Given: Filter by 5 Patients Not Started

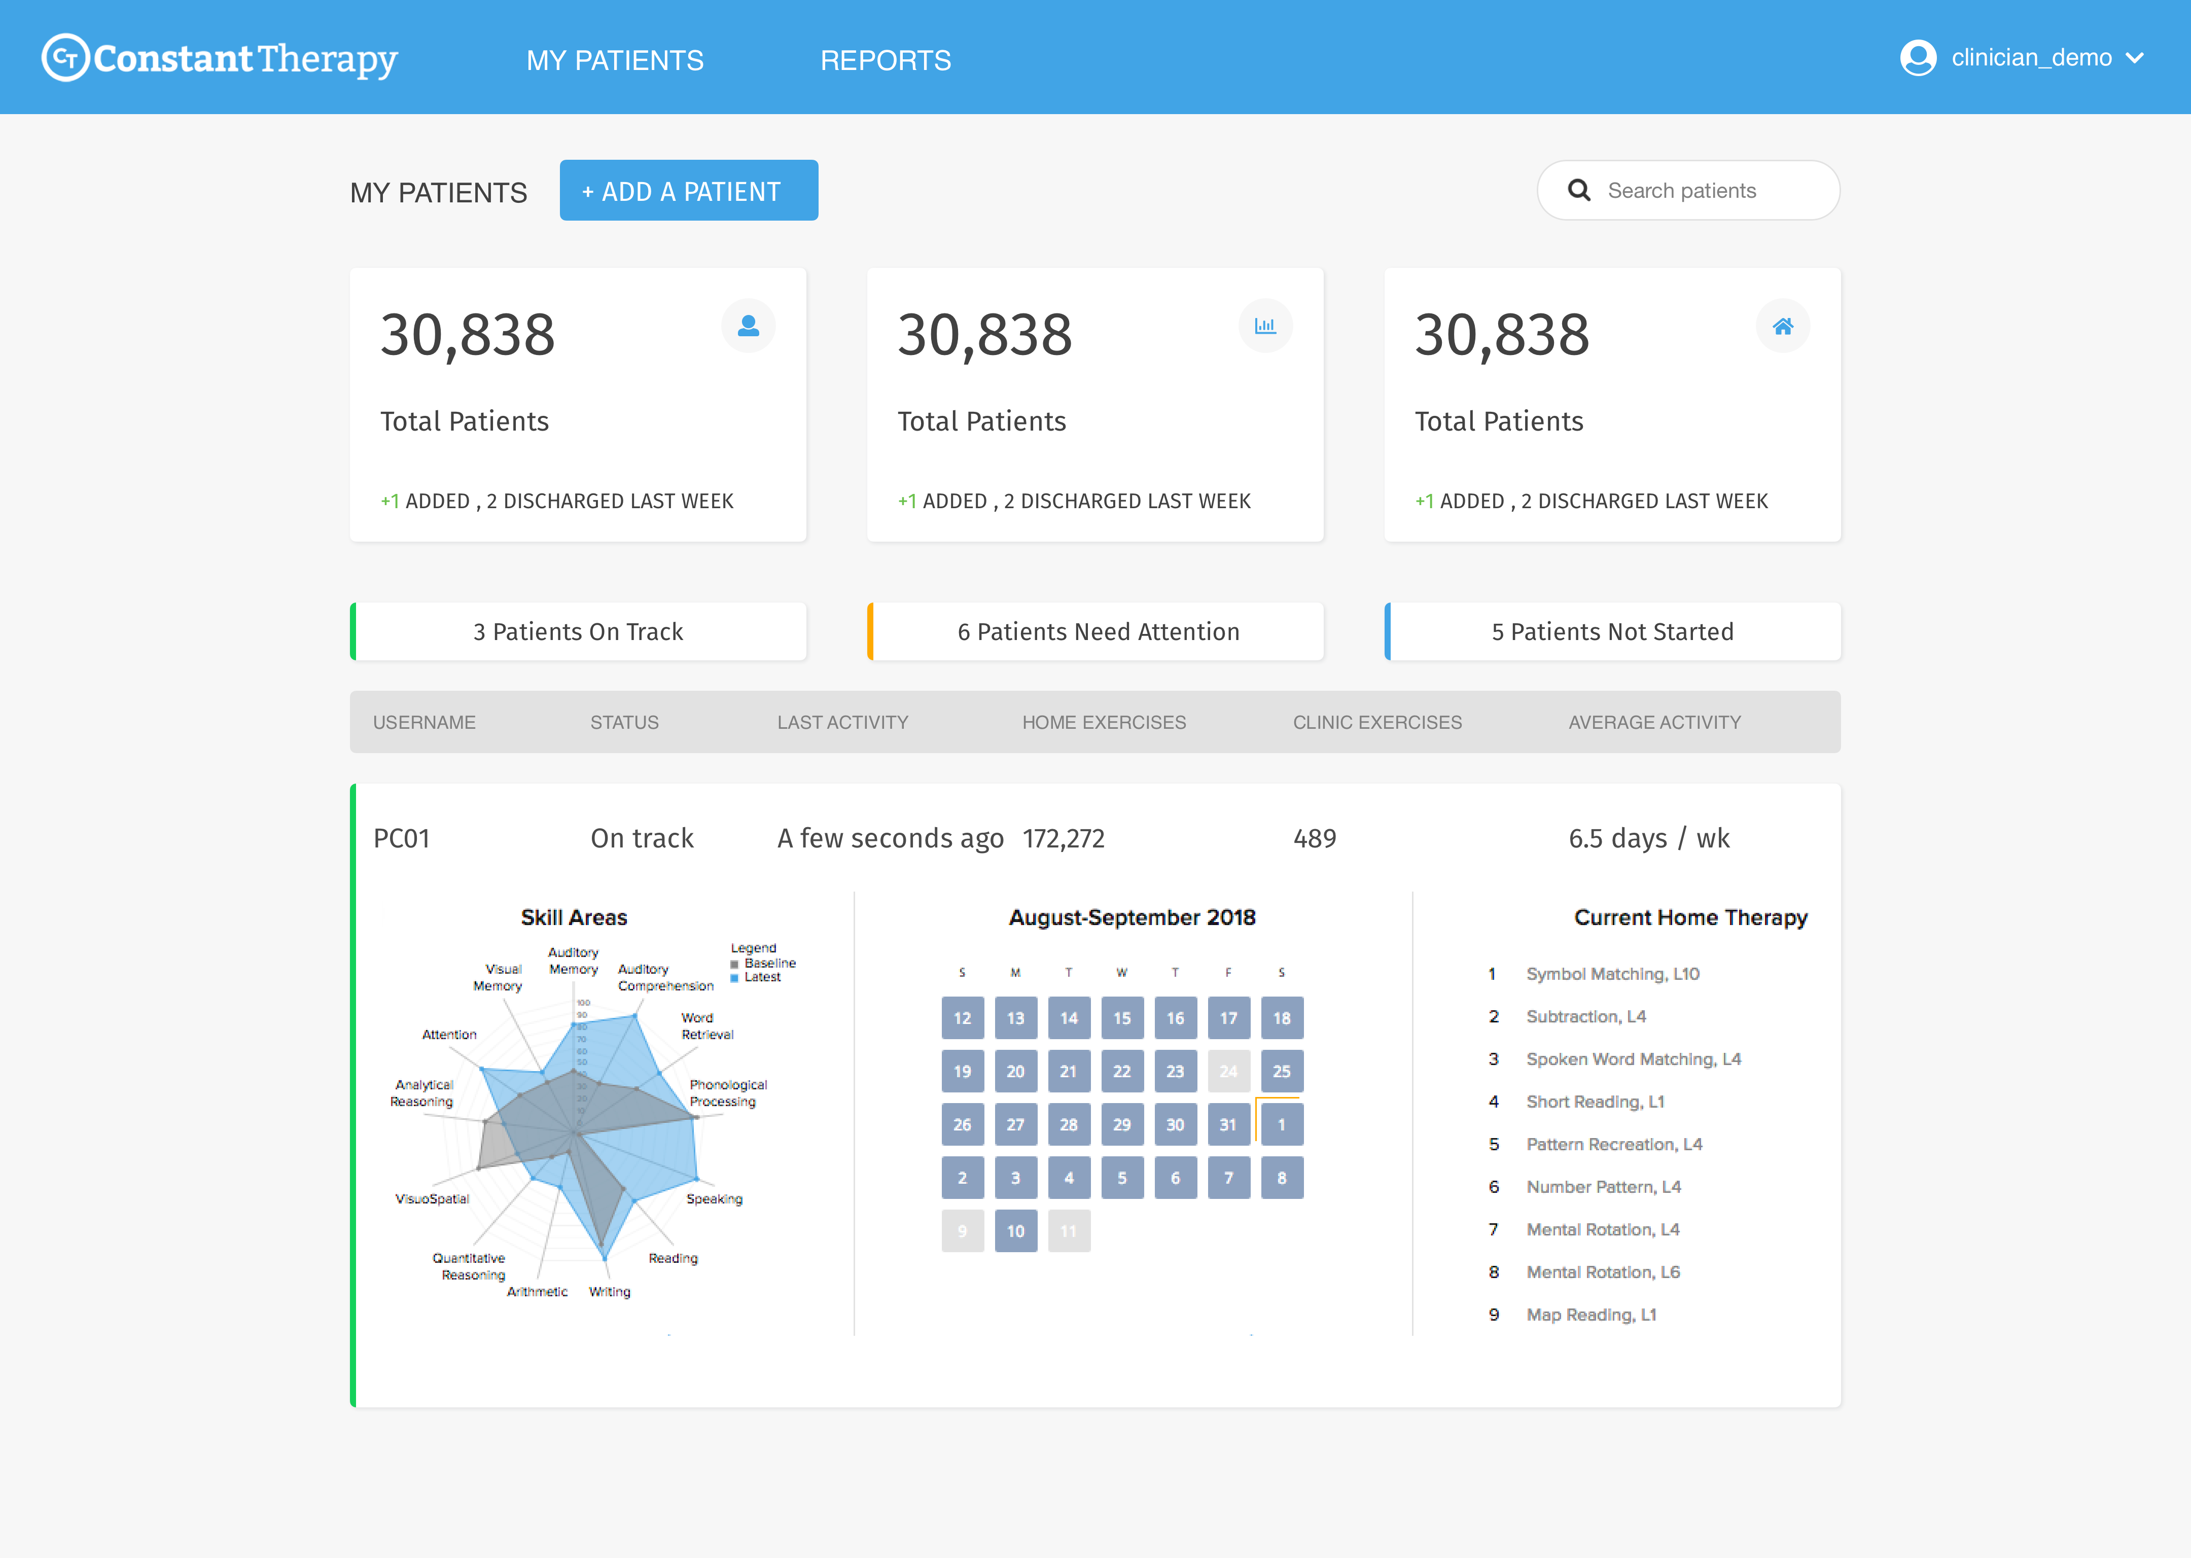Looking at the screenshot, I should click(x=1612, y=631).
